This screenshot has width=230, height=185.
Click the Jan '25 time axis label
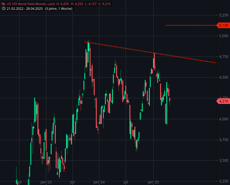(153, 182)
